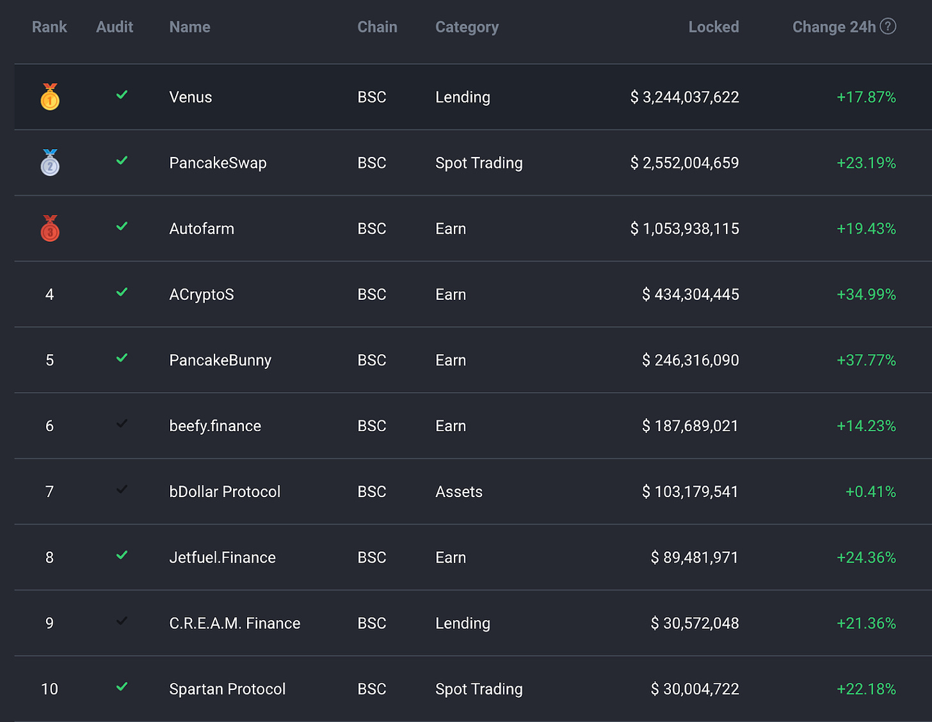
Task: Click the green audit checkmark for PancakeSwap
Action: (122, 161)
